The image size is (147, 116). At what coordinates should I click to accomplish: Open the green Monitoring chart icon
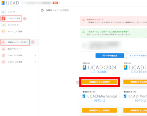coord(4,25)
